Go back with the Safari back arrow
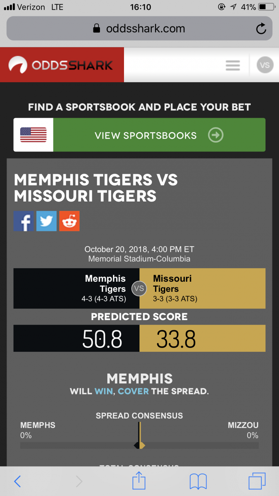The width and height of the screenshot is (279, 496). 17,481
